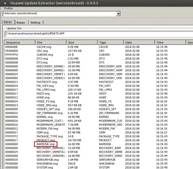The width and height of the screenshot is (193, 169).
Task: Click sequence value FFFFFFF2
Action: [x=11, y=136]
